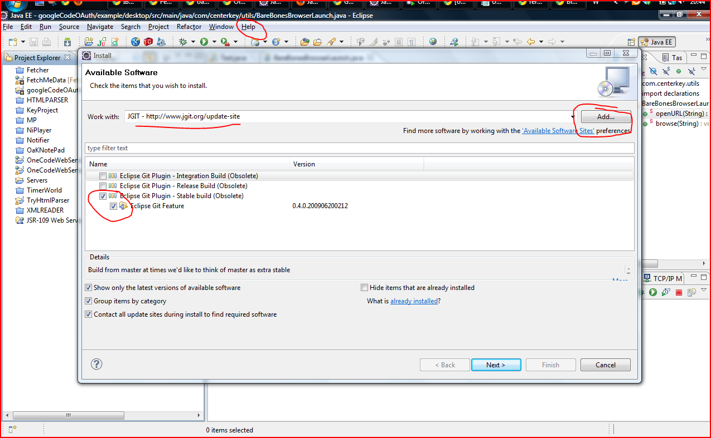The height and width of the screenshot is (438, 711).
Task: Open the Help menu
Action: (x=249, y=27)
